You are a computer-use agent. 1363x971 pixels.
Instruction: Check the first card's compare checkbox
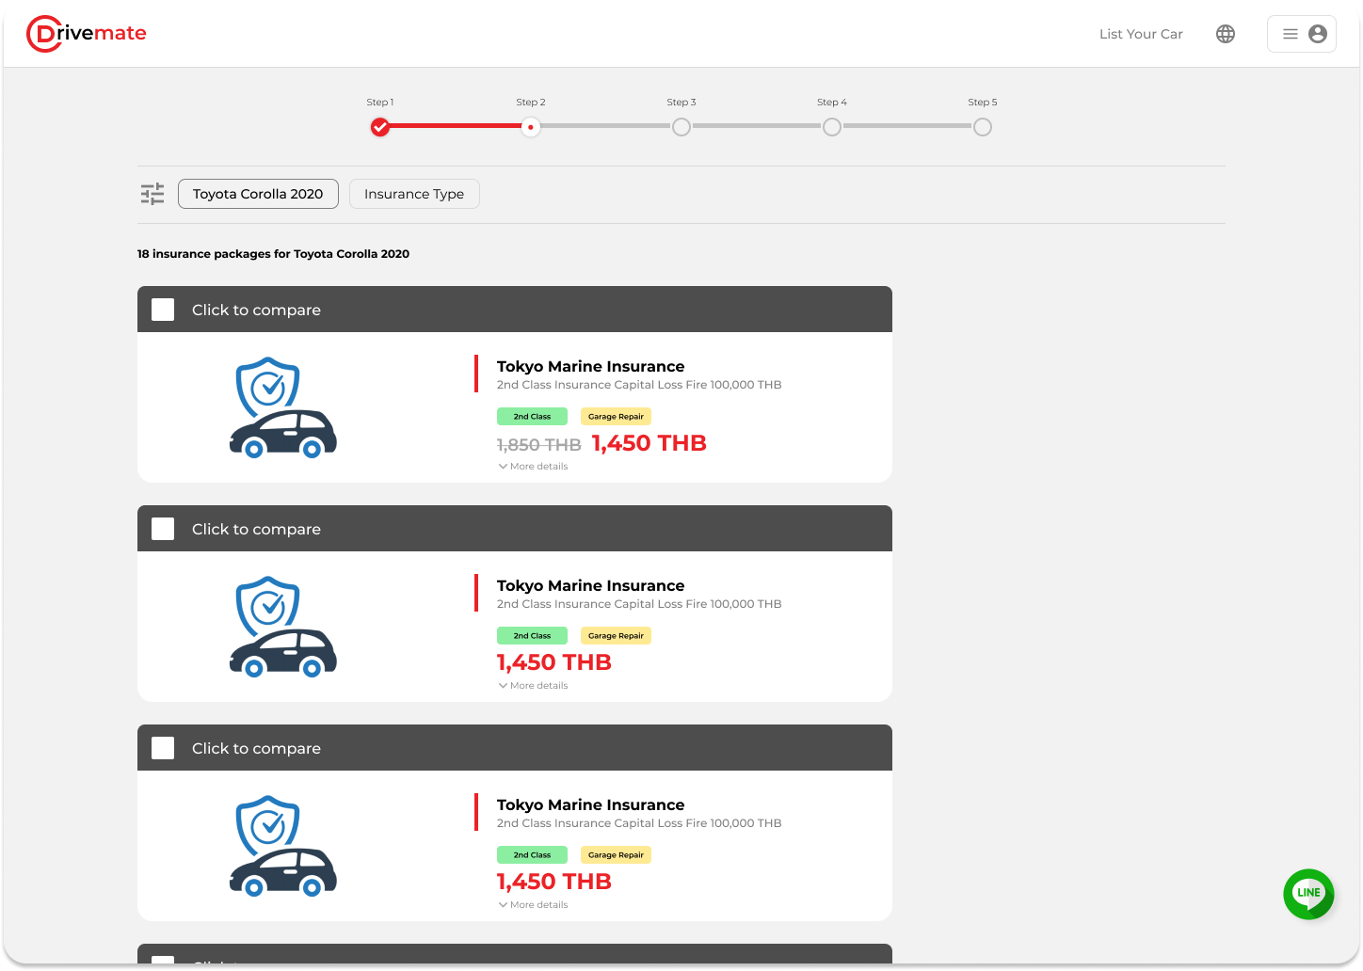click(x=163, y=310)
